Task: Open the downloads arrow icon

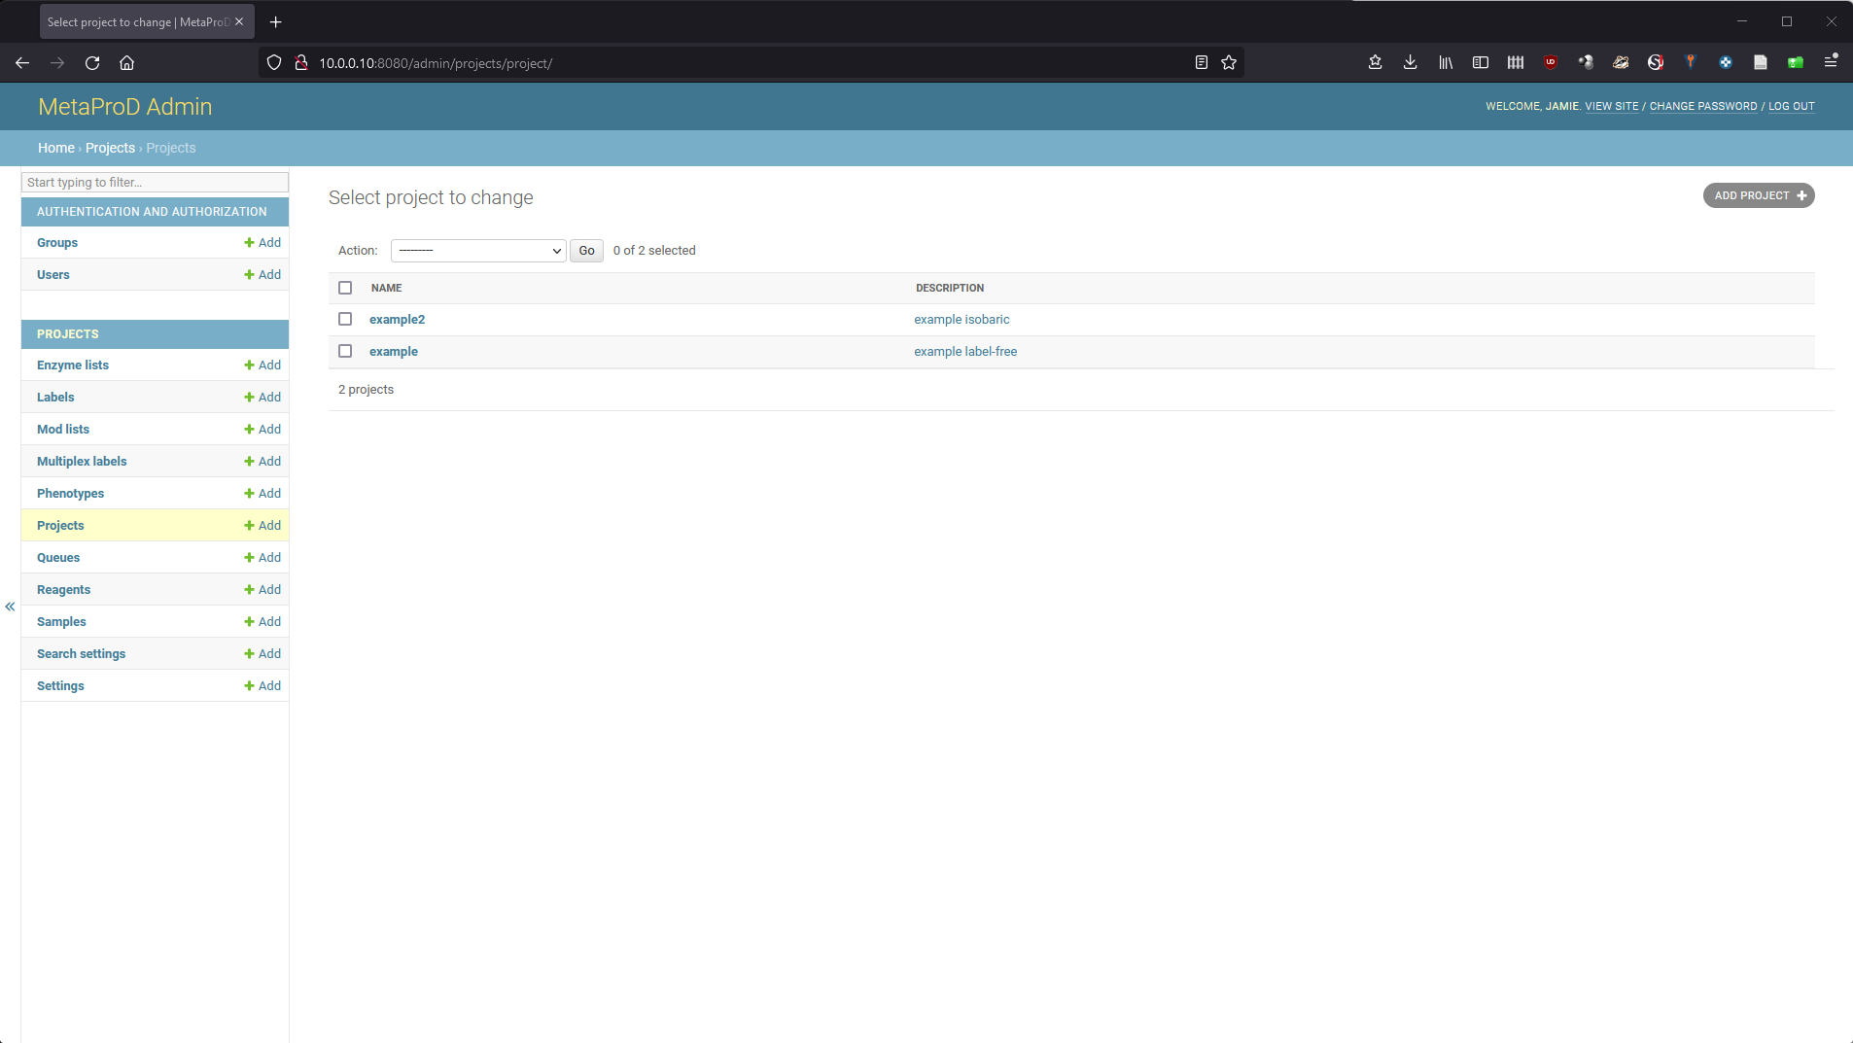Action: click(x=1411, y=63)
